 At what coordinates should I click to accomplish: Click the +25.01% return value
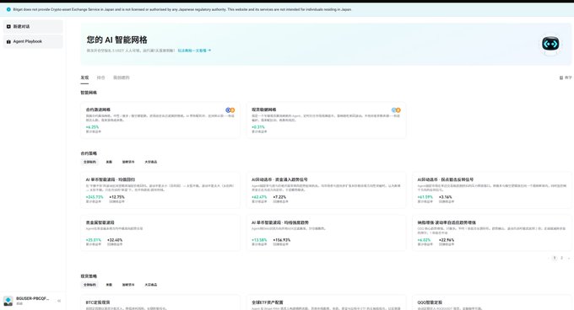click(x=94, y=240)
